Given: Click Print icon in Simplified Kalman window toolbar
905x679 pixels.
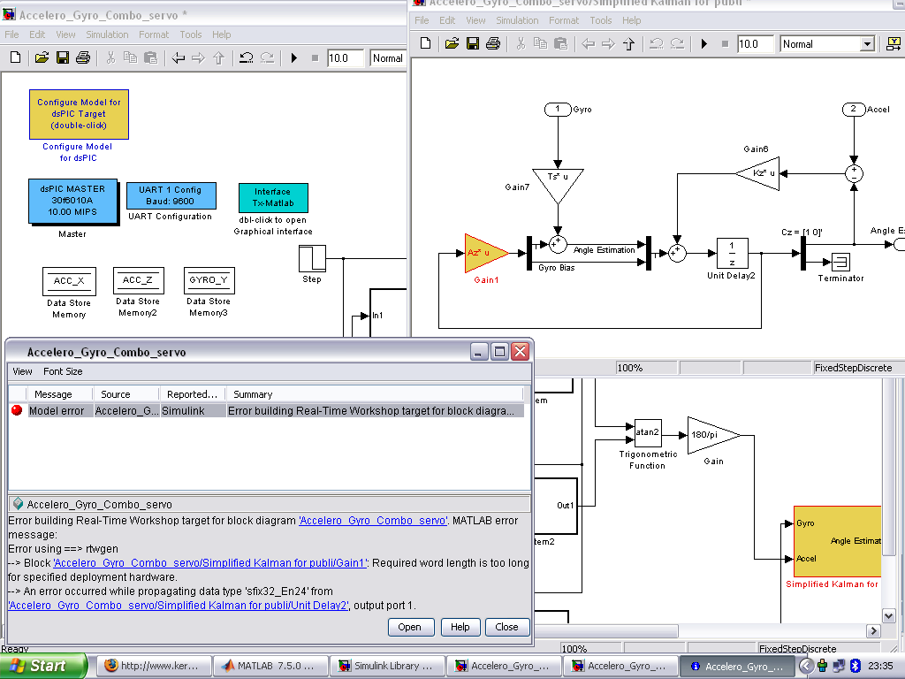Looking at the screenshot, I should [493, 43].
